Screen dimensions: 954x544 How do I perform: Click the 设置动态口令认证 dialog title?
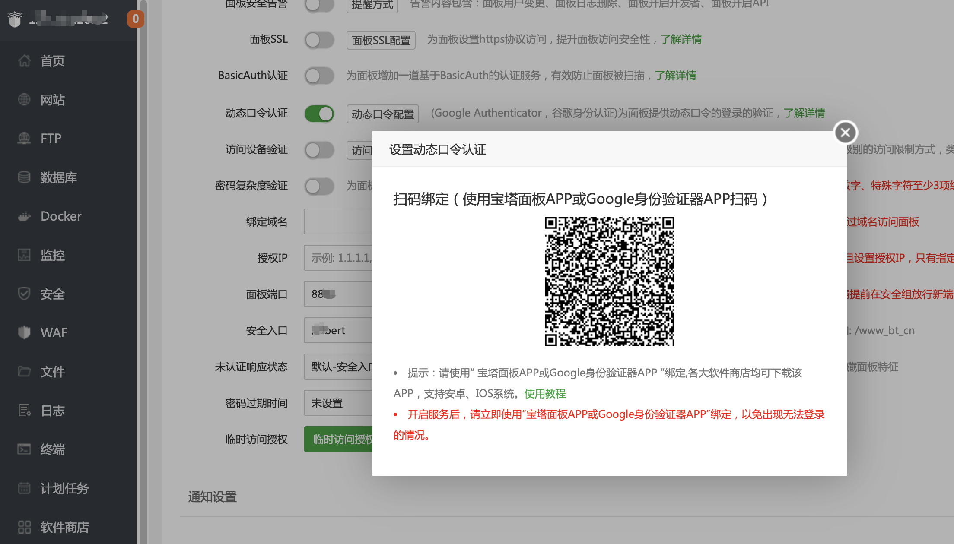coord(438,149)
